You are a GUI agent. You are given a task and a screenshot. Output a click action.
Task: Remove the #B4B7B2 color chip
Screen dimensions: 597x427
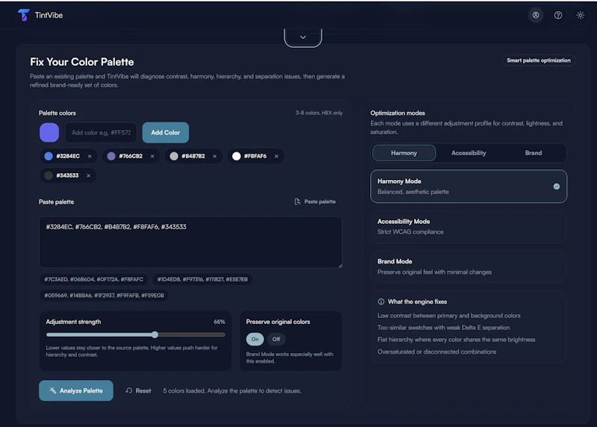pos(215,156)
